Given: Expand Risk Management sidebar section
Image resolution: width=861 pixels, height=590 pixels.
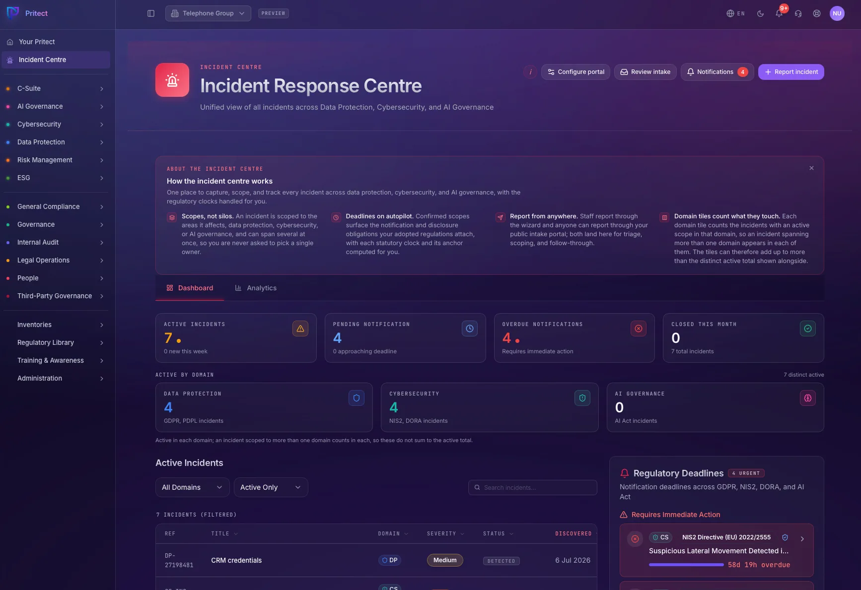Looking at the screenshot, I should coord(56,160).
